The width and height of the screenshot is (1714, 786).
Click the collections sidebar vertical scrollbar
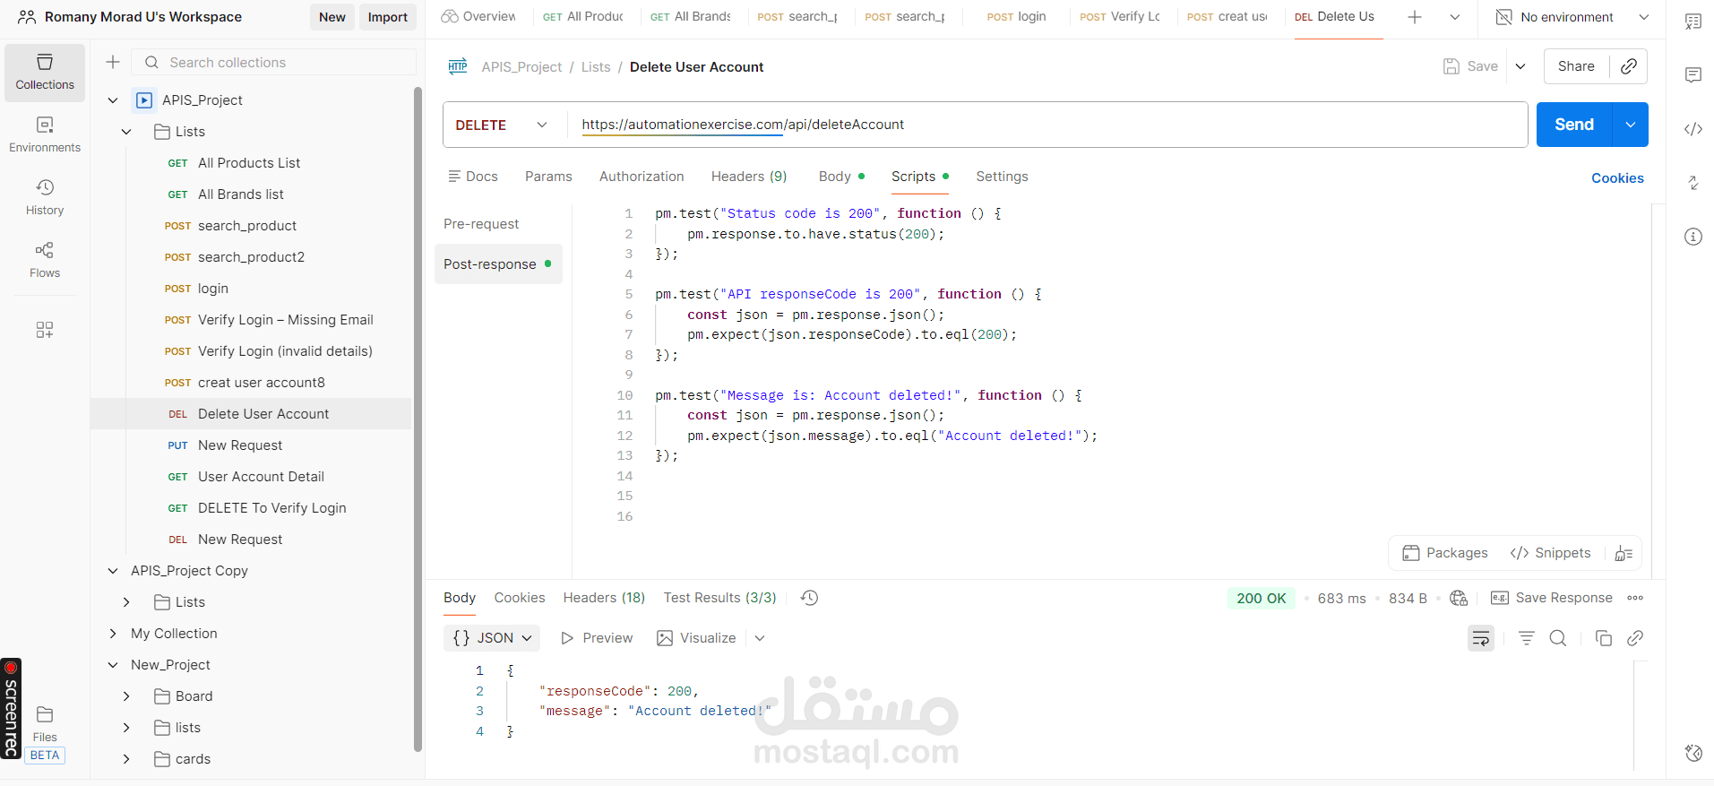418,419
